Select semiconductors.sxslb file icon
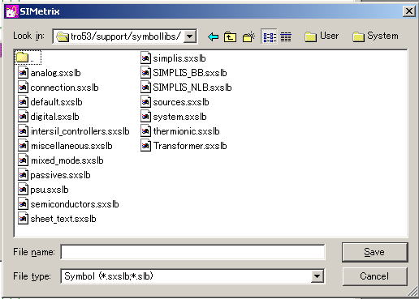Screen dimensions: 419x299 [23, 204]
